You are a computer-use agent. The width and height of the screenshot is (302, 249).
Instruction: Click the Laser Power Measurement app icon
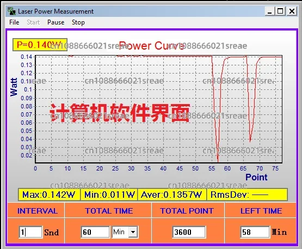[x=11, y=11]
